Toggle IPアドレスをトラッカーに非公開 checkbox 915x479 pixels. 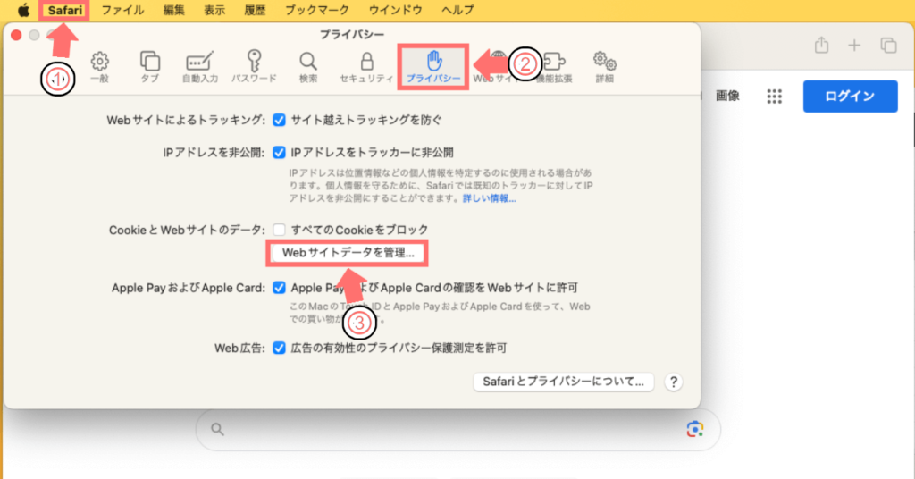(280, 153)
